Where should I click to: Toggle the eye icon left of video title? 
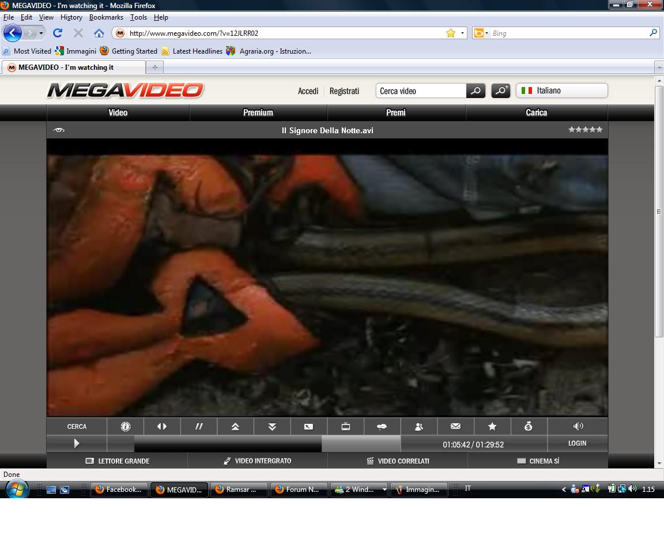[58, 130]
